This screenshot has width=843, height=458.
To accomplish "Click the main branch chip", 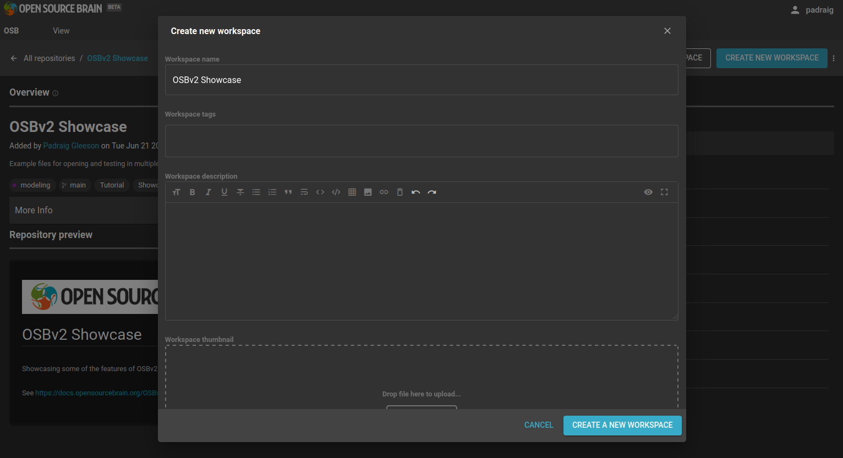I will 74,185.
